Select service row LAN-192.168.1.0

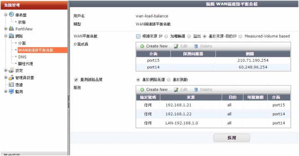tap(213, 123)
